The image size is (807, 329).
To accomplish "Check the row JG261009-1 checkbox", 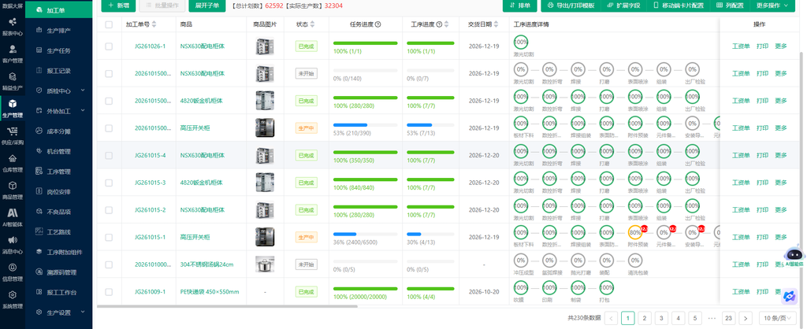I will coord(109,291).
